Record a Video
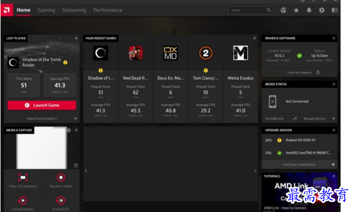 [61, 181]
